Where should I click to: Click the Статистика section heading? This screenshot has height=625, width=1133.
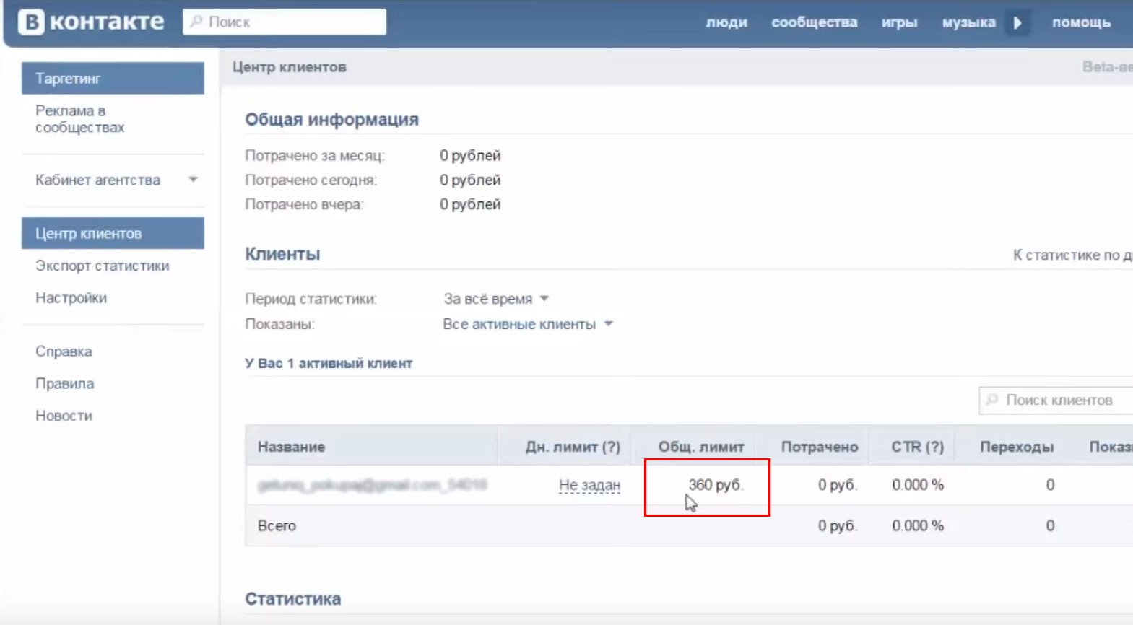pos(292,599)
